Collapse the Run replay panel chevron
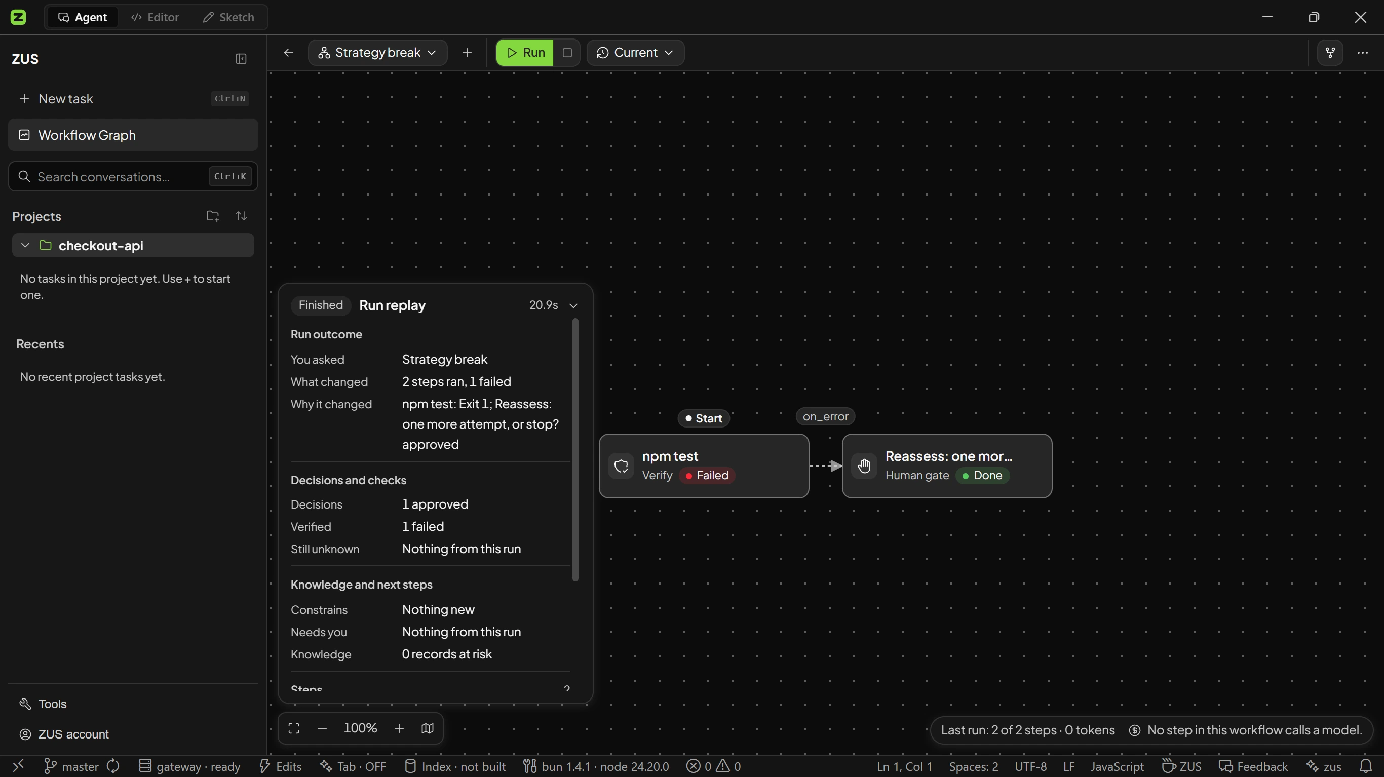 pos(573,306)
